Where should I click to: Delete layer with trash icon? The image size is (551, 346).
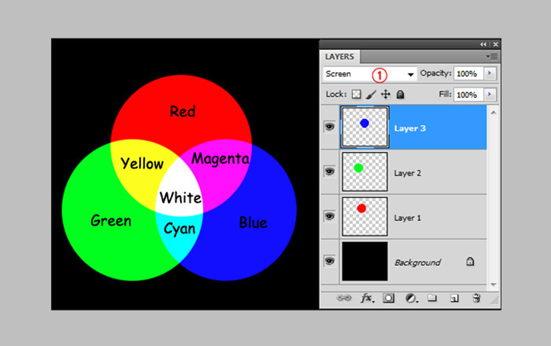[x=476, y=298]
